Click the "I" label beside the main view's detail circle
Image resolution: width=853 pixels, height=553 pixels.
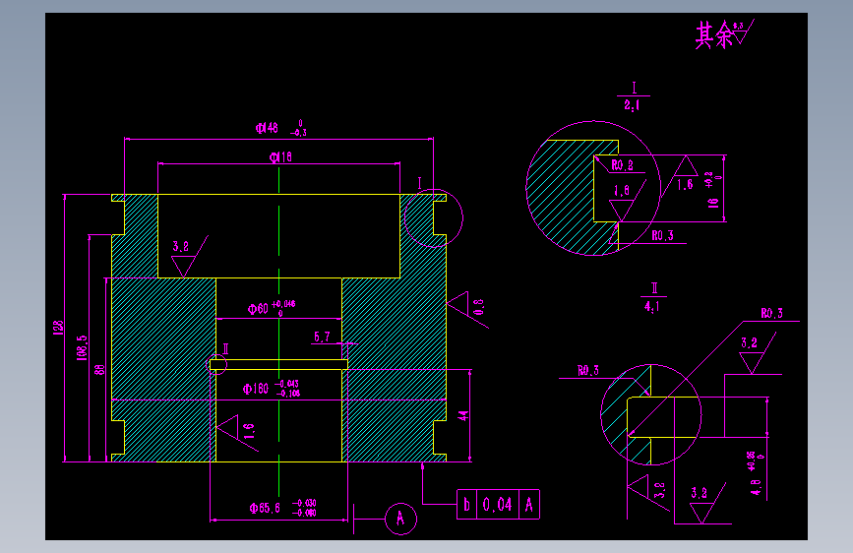pos(419,183)
